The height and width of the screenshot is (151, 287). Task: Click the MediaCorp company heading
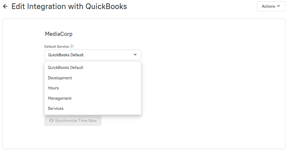click(59, 34)
